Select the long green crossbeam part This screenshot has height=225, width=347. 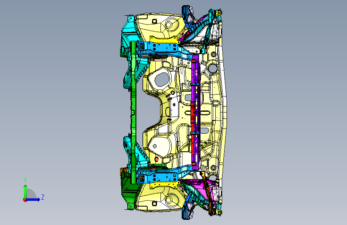pyautogui.click(x=133, y=112)
